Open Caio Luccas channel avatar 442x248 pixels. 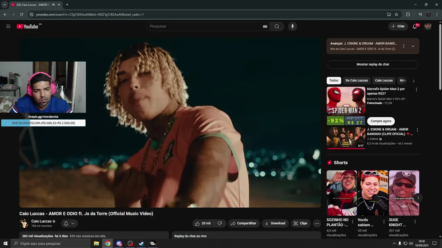click(x=24, y=224)
